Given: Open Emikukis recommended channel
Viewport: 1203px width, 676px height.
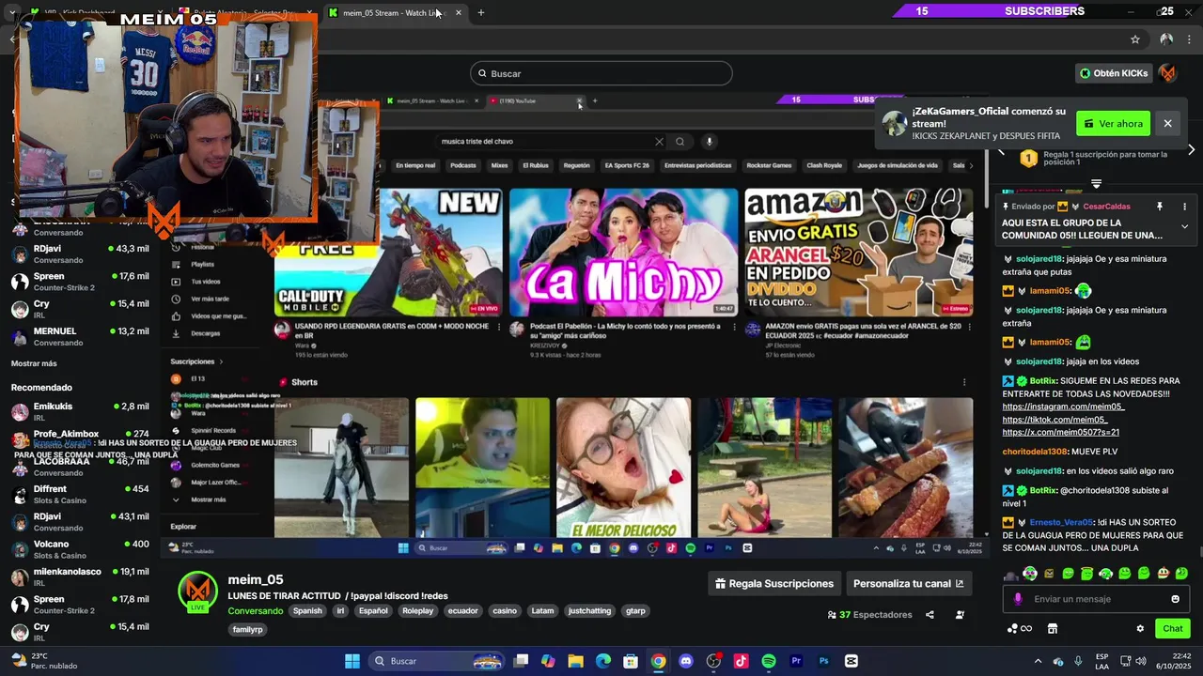Looking at the screenshot, I should click(80, 411).
